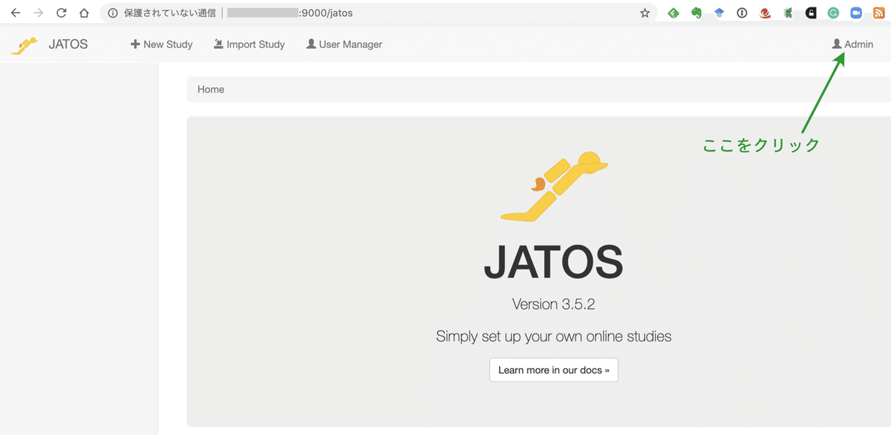Go forward with the browser arrow

[39, 13]
